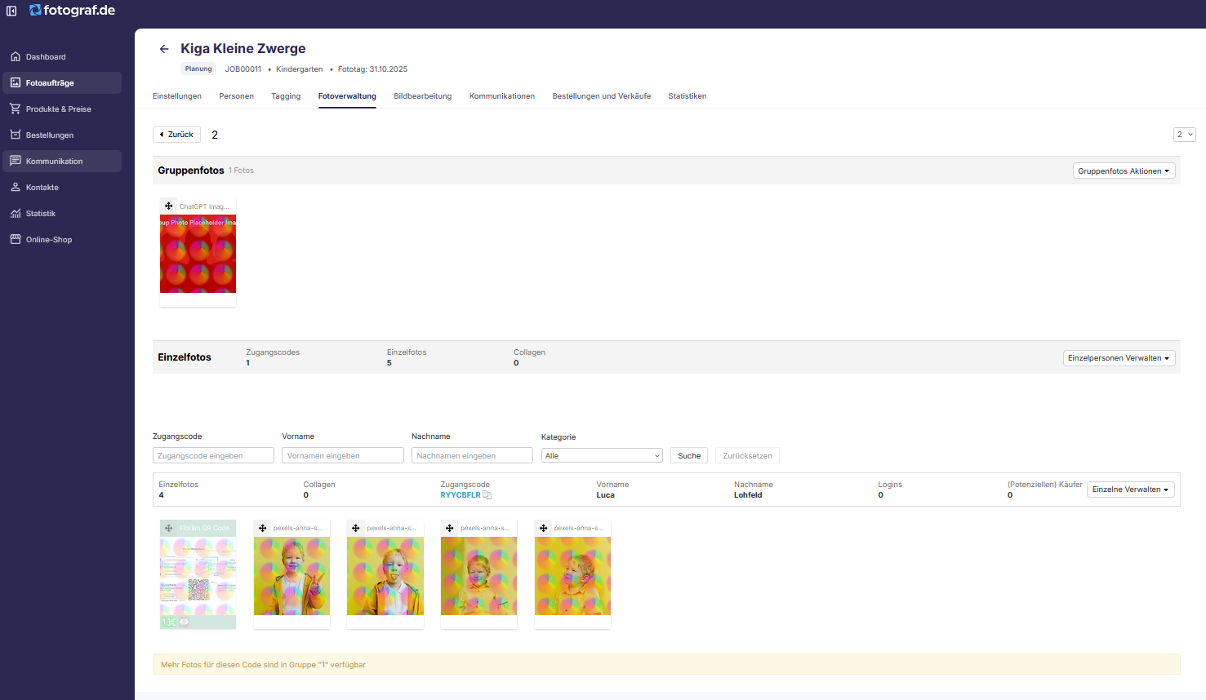Image resolution: width=1206 pixels, height=700 pixels.
Task: Expand the Einzelne Verwalten dropdown for Luca
Action: tap(1131, 490)
